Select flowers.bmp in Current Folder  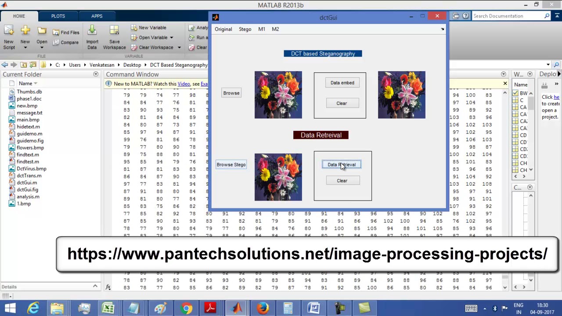[30, 148]
